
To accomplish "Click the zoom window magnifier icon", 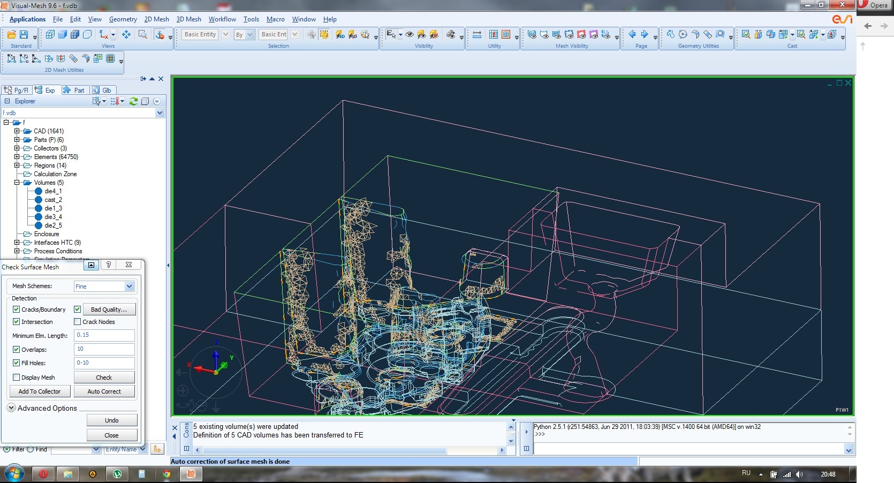I will pyautogui.click(x=143, y=34).
